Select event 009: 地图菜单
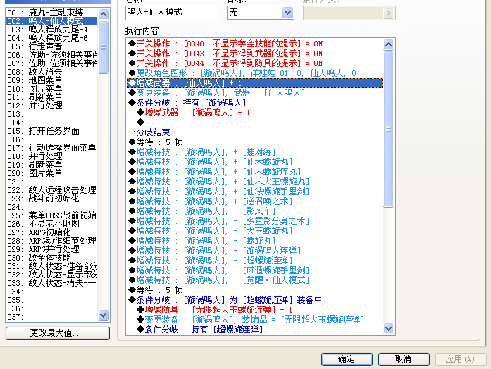 51,80
